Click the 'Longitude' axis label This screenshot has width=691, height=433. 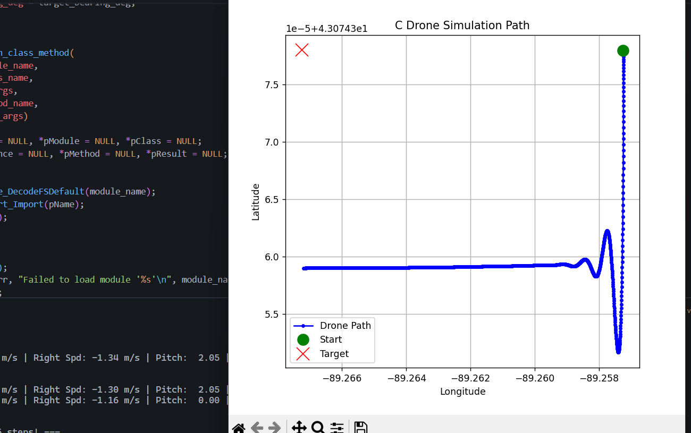click(x=463, y=392)
